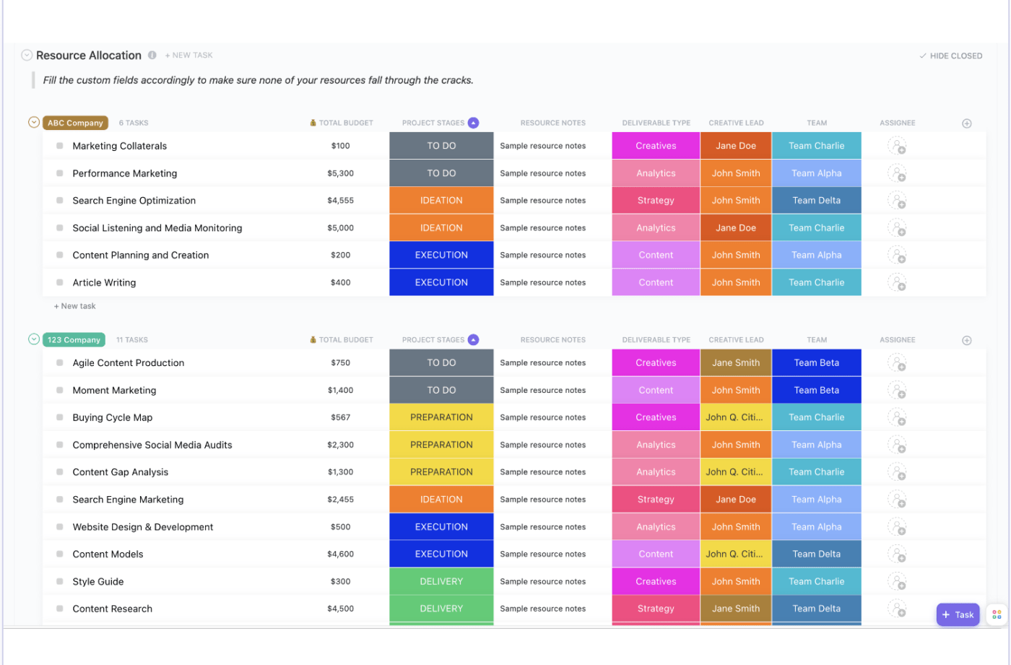
Task: Select the checkbox for Content Models task
Action: coord(59,554)
